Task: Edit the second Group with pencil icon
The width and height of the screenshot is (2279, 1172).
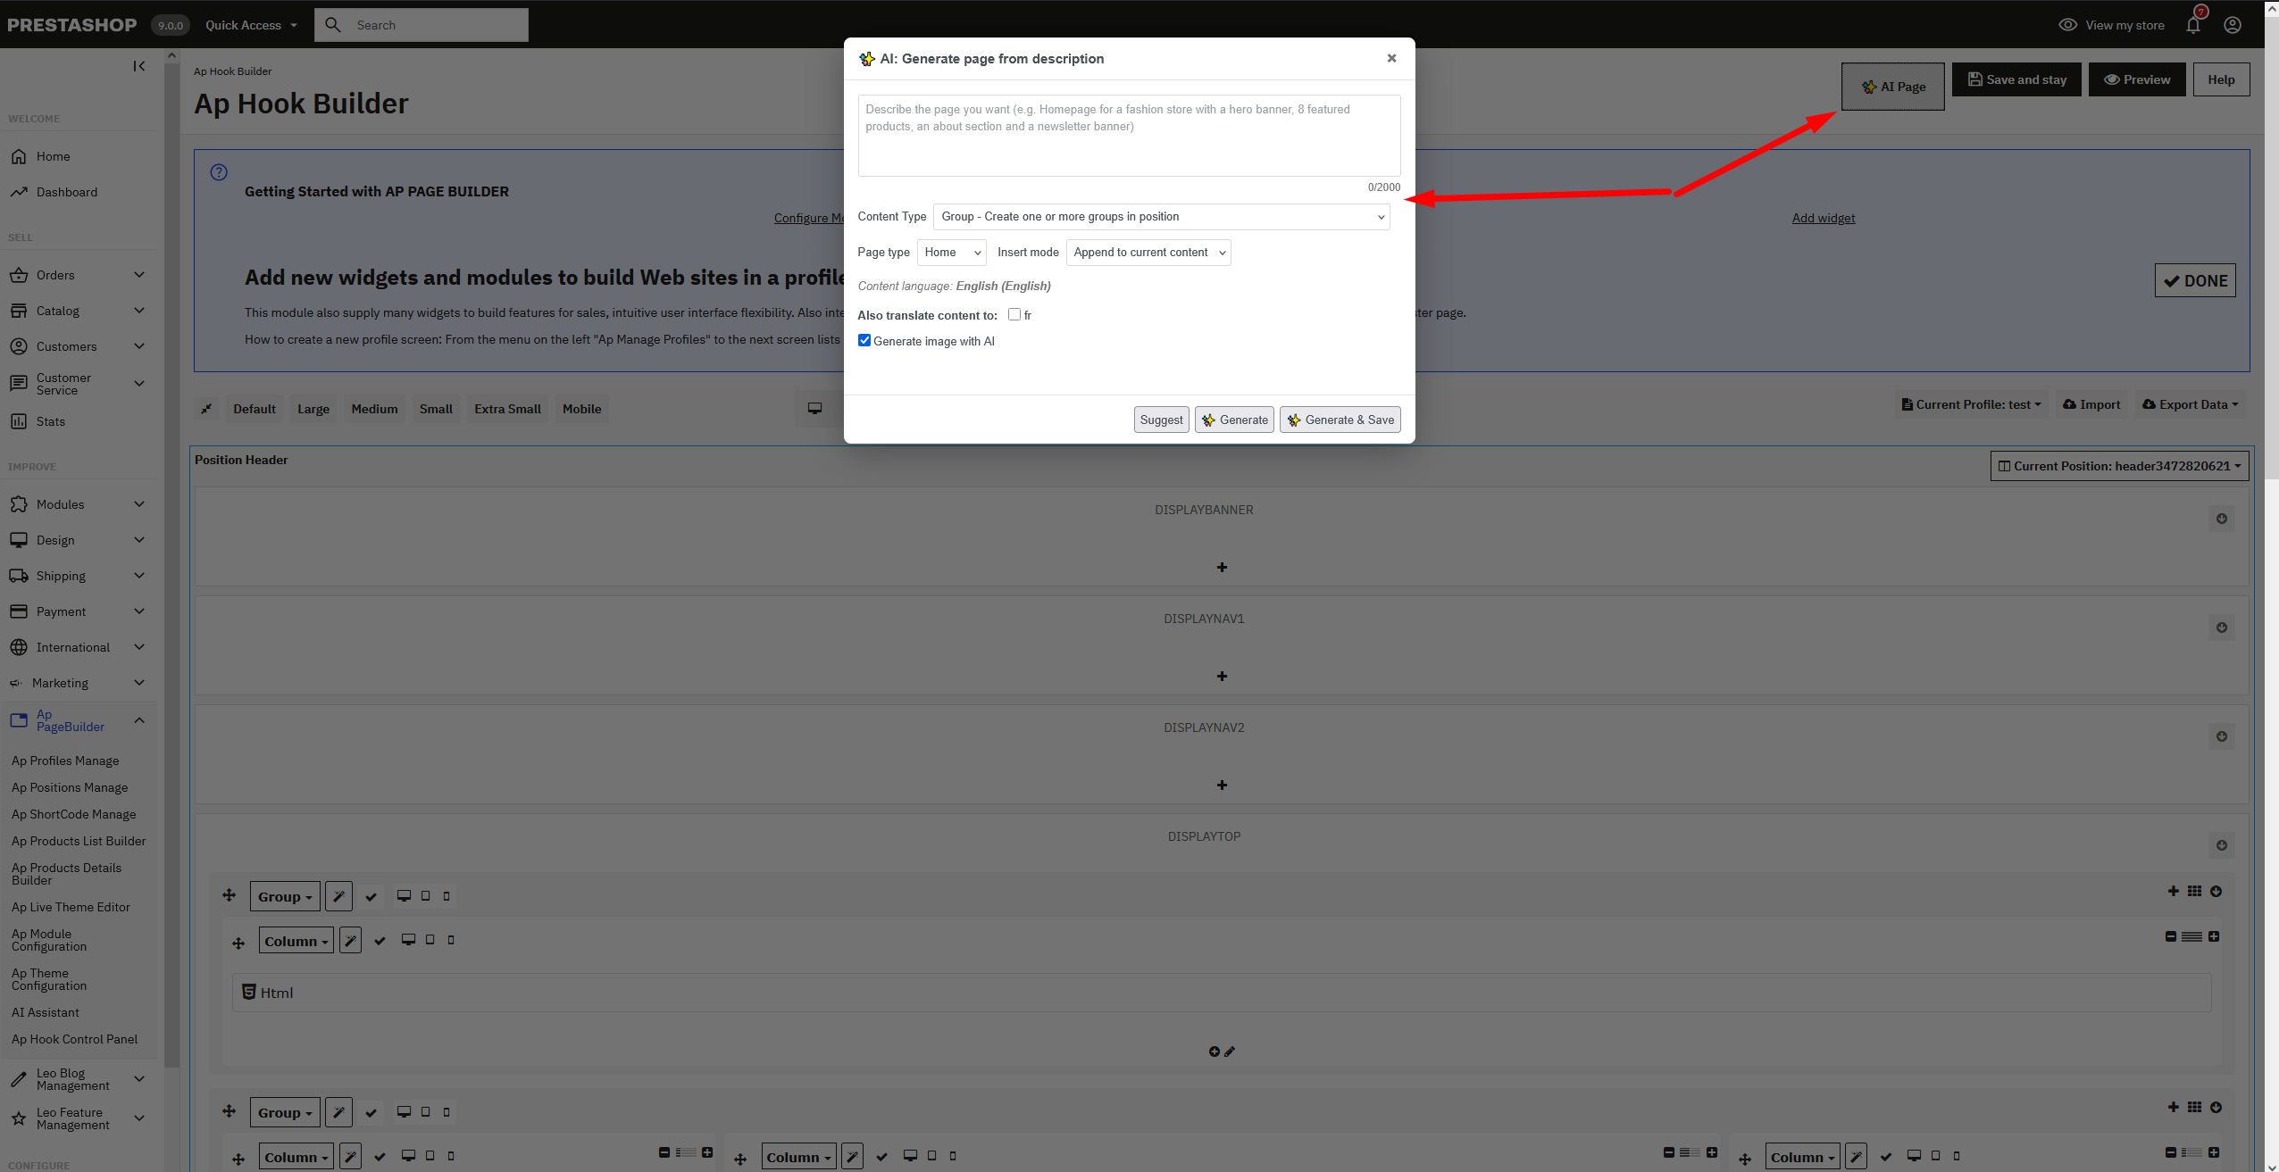Action: click(338, 1112)
